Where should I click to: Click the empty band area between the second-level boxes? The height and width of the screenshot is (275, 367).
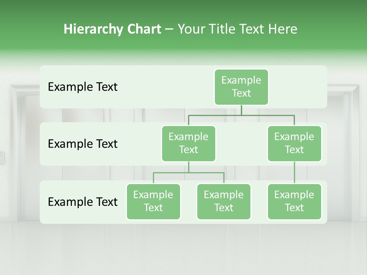241,144
